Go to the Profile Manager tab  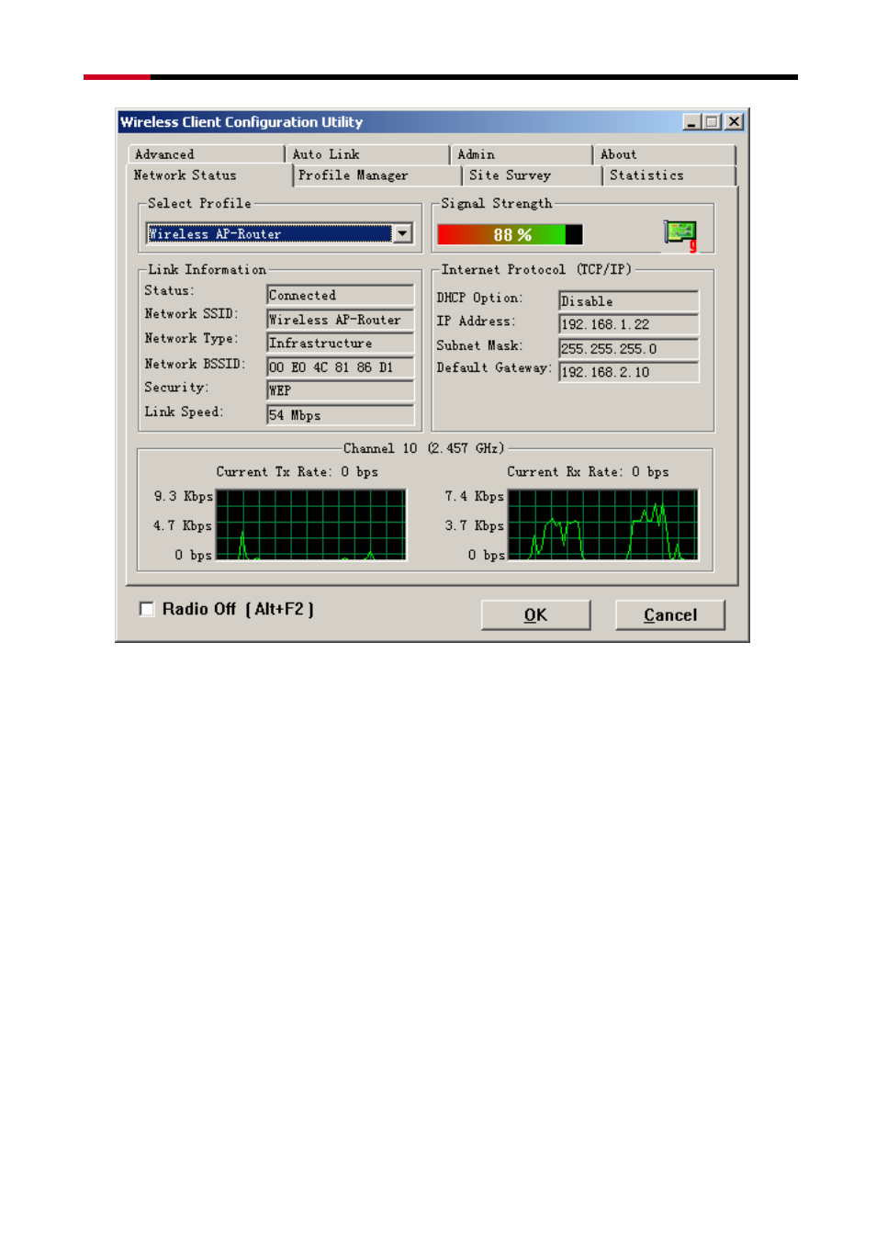click(x=376, y=175)
